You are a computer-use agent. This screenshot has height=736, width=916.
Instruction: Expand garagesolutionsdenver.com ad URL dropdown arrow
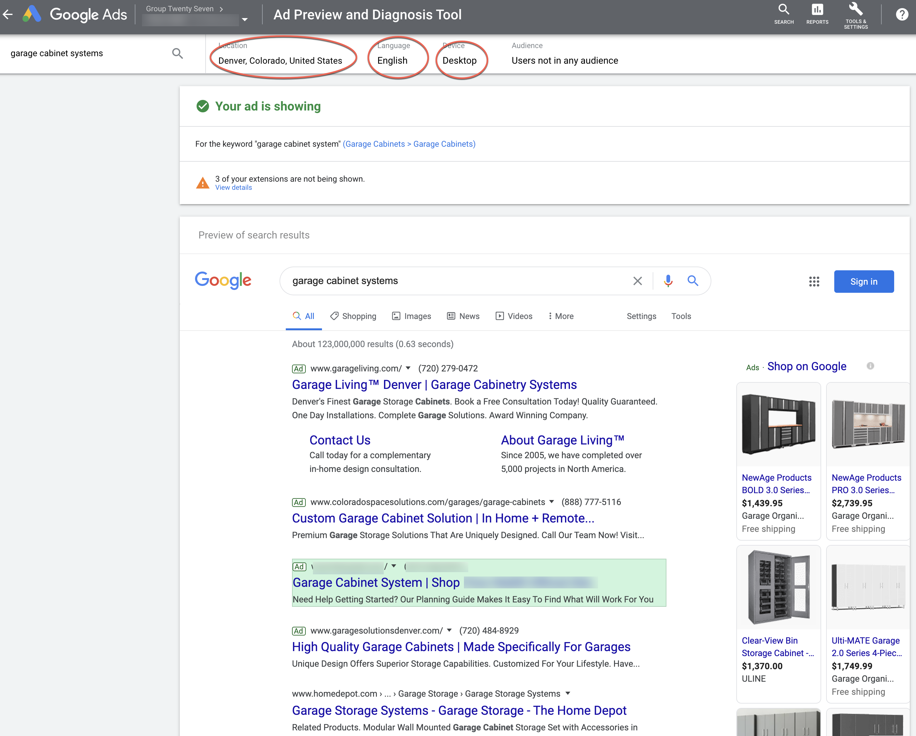tap(449, 630)
